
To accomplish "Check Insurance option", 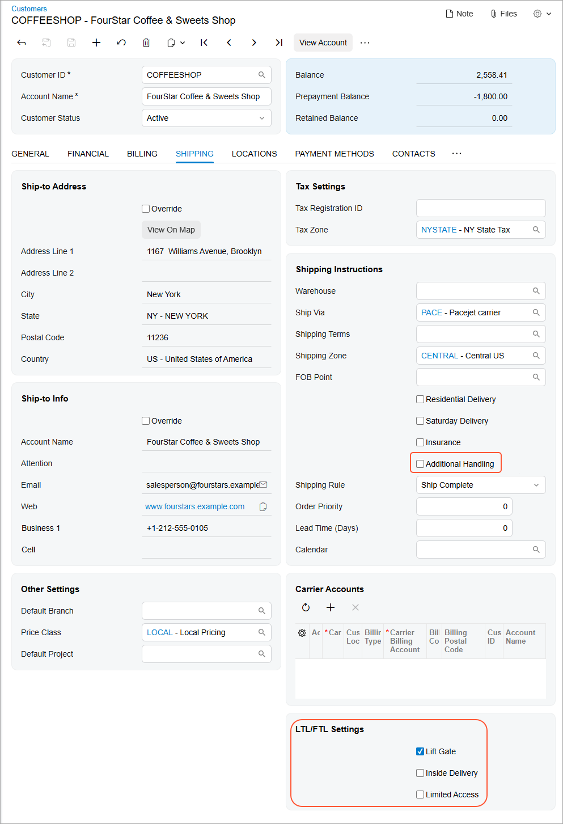I will [x=420, y=442].
